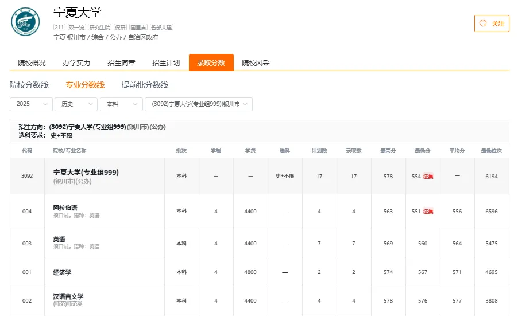Open the 招生简章 tab

[121, 63]
